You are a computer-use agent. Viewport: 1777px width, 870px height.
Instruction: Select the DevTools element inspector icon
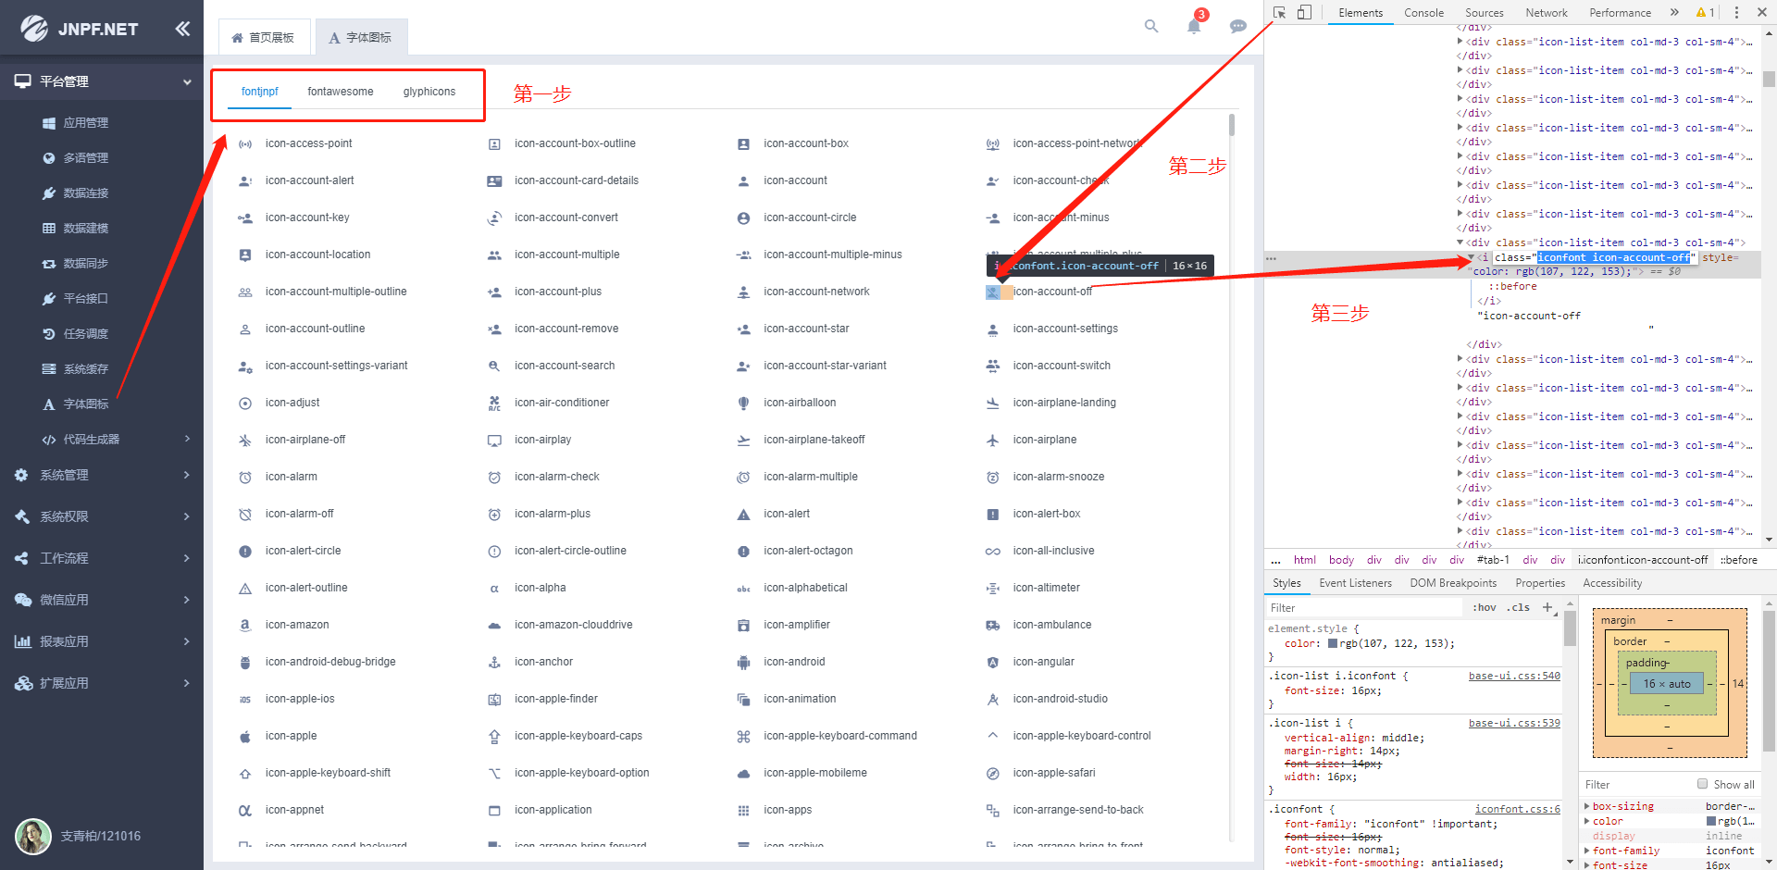[1280, 12]
